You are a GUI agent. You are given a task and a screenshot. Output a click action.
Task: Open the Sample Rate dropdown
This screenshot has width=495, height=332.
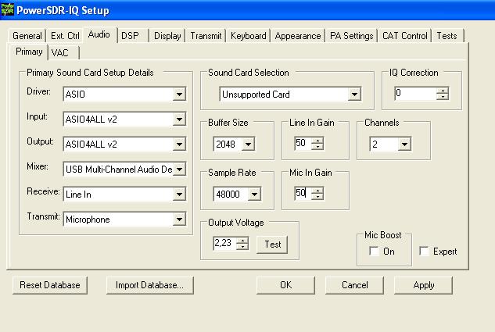click(255, 194)
